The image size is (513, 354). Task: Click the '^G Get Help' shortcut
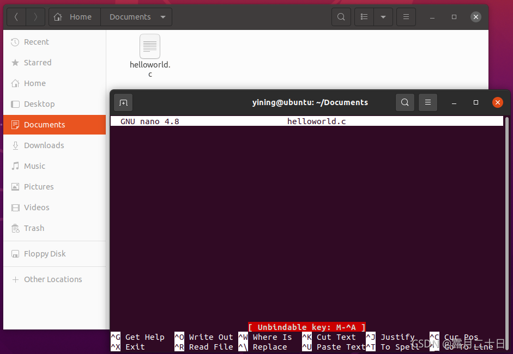[x=138, y=337]
